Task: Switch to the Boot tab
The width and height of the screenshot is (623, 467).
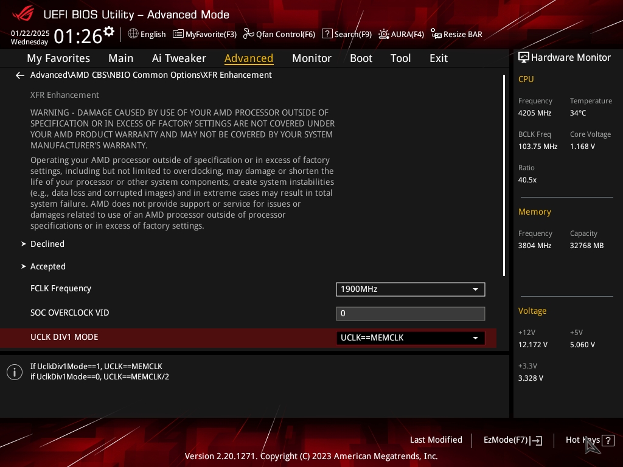Action: pos(361,58)
